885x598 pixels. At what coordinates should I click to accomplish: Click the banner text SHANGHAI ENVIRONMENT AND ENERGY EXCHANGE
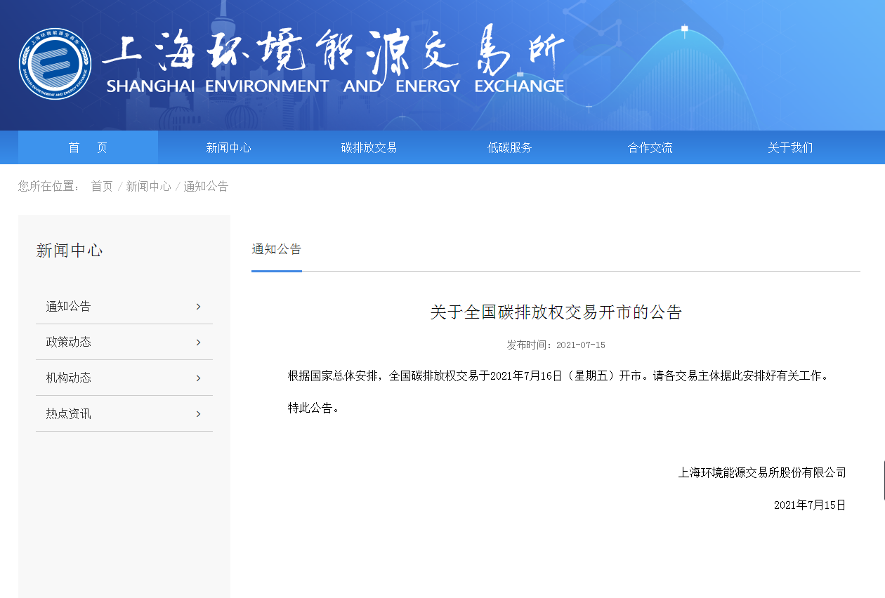(336, 86)
